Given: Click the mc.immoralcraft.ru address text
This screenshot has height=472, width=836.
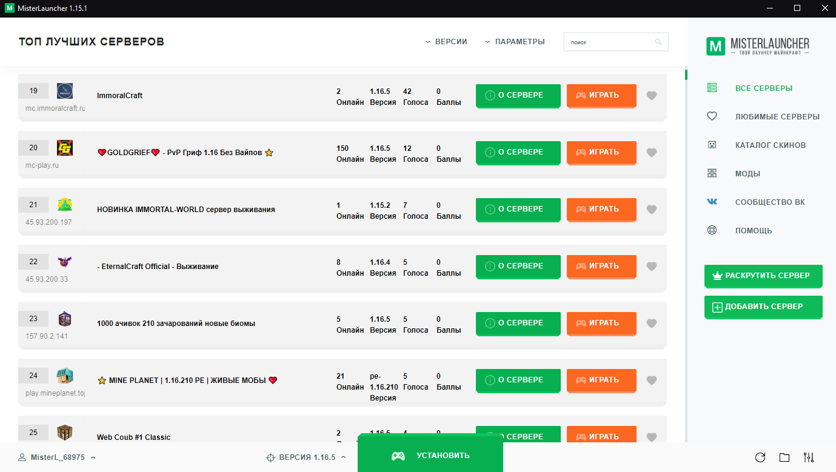Looking at the screenshot, I should click(x=55, y=108).
